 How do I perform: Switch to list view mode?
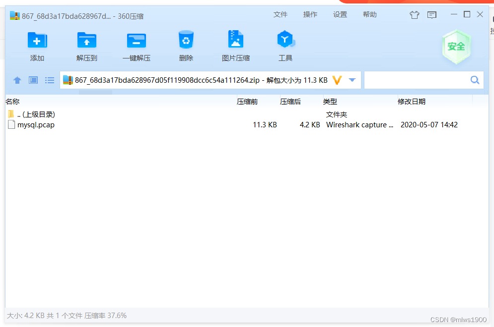[x=49, y=80]
